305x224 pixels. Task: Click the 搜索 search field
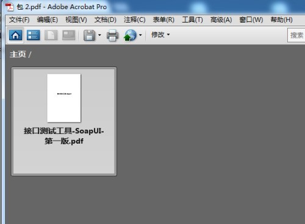click(296, 35)
